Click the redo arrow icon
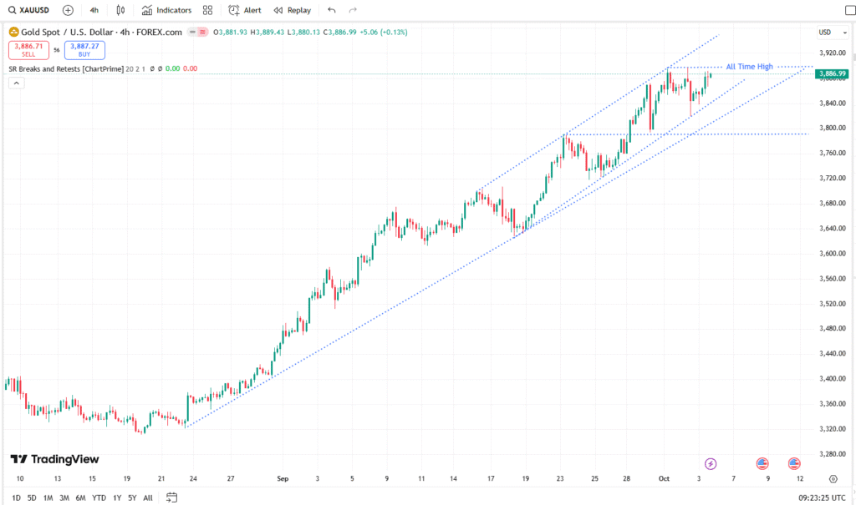The image size is (856, 505). (352, 9)
